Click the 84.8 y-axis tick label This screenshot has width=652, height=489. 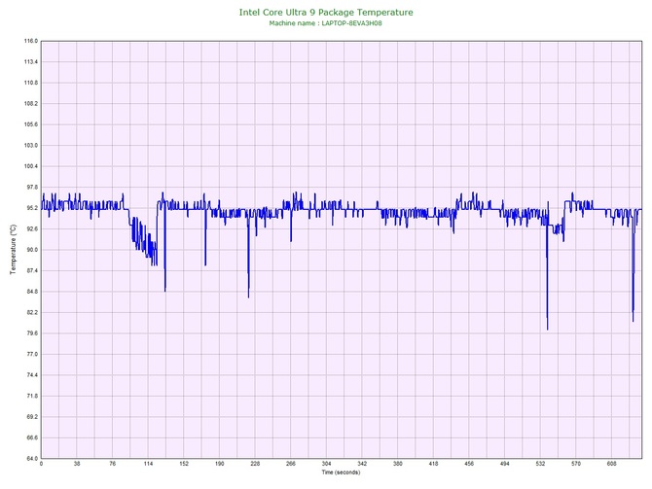32,292
